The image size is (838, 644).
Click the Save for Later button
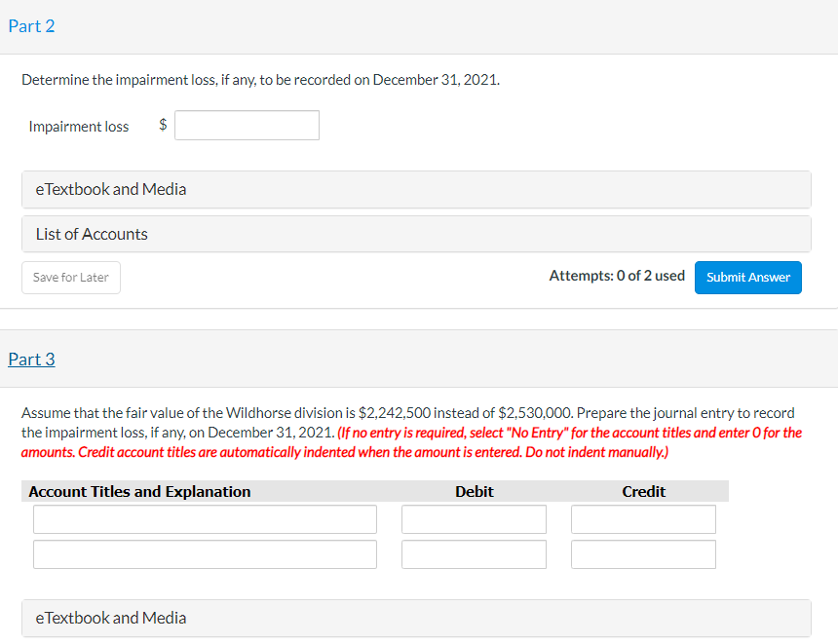point(71,278)
